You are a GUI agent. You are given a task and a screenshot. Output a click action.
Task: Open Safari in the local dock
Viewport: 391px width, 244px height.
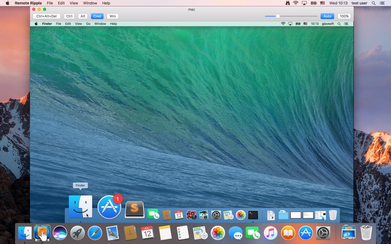95,233
